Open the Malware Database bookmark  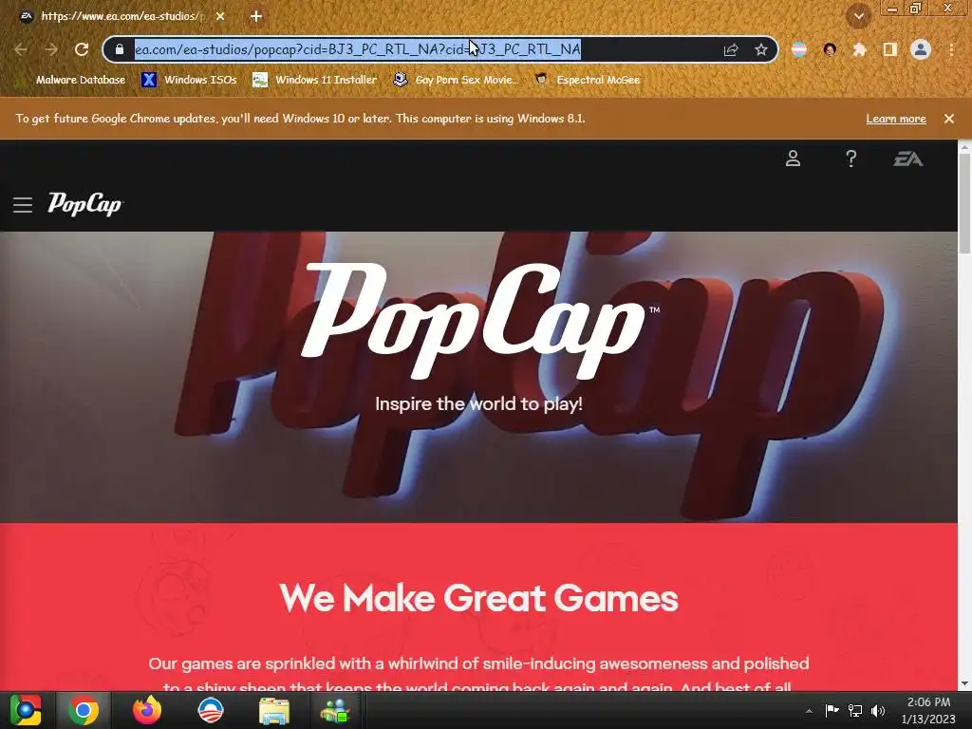[73, 80]
